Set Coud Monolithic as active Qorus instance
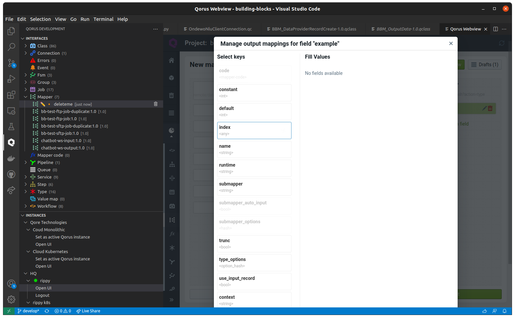 click(63, 237)
